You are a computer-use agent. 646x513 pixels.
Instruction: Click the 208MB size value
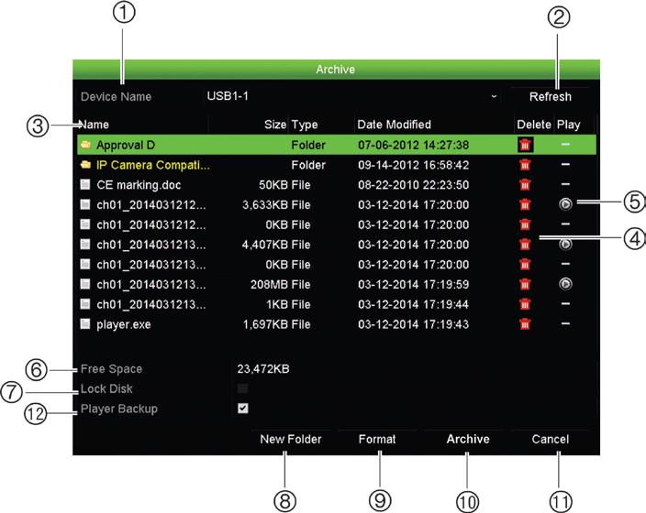(269, 284)
